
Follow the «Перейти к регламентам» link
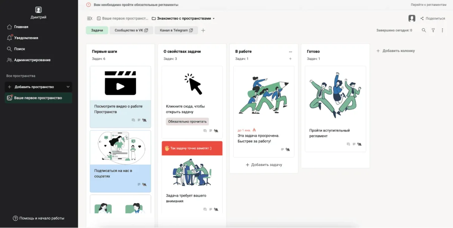coord(428,5)
